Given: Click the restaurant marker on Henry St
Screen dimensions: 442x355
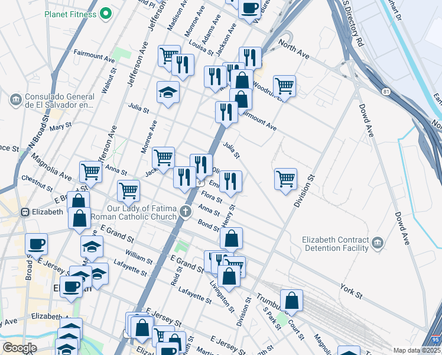Looking at the screenshot, I should point(230,183).
